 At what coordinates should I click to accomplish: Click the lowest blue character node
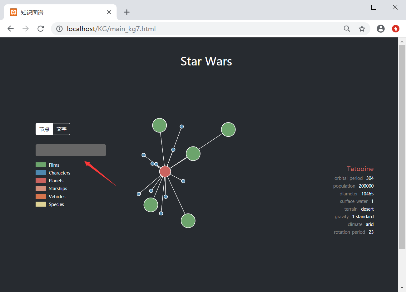pyautogui.click(x=161, y=213)
